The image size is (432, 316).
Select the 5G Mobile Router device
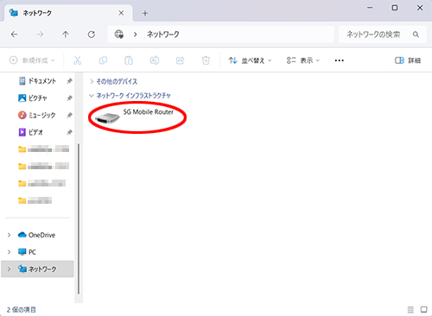[134, 117]
